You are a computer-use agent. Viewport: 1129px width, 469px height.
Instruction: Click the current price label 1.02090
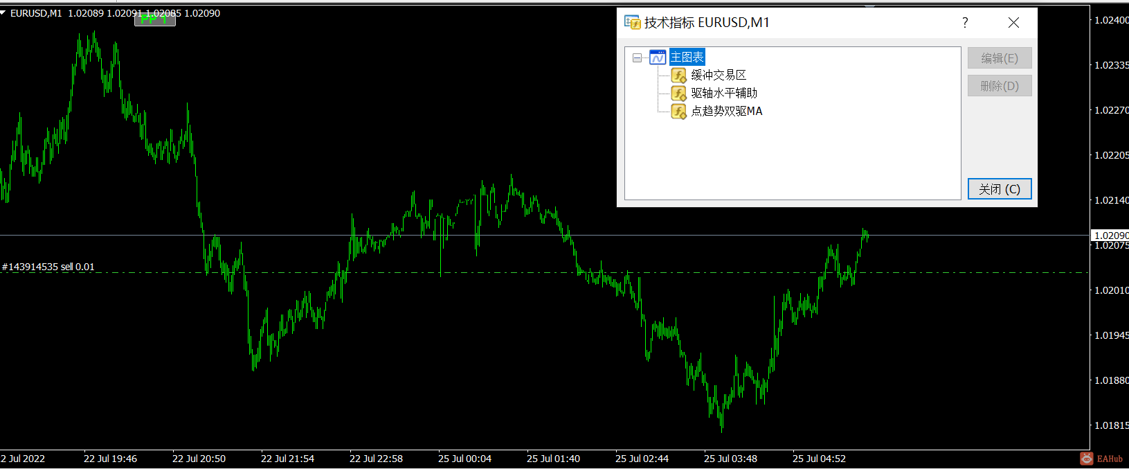click(x=1110, y=236)
